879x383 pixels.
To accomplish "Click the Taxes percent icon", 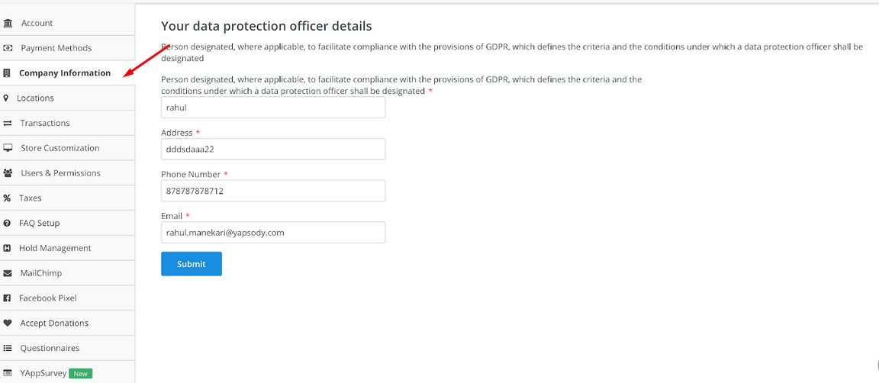I will click(7, 198).
